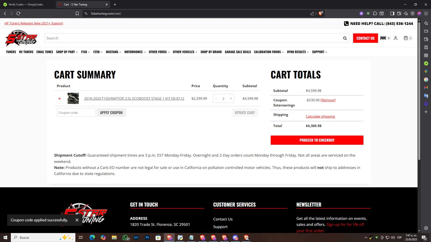Remove product with red X icon
Image resolution: width=431 pixels, height=242 pixels.
pyautogui.click(x=59, y=99)
